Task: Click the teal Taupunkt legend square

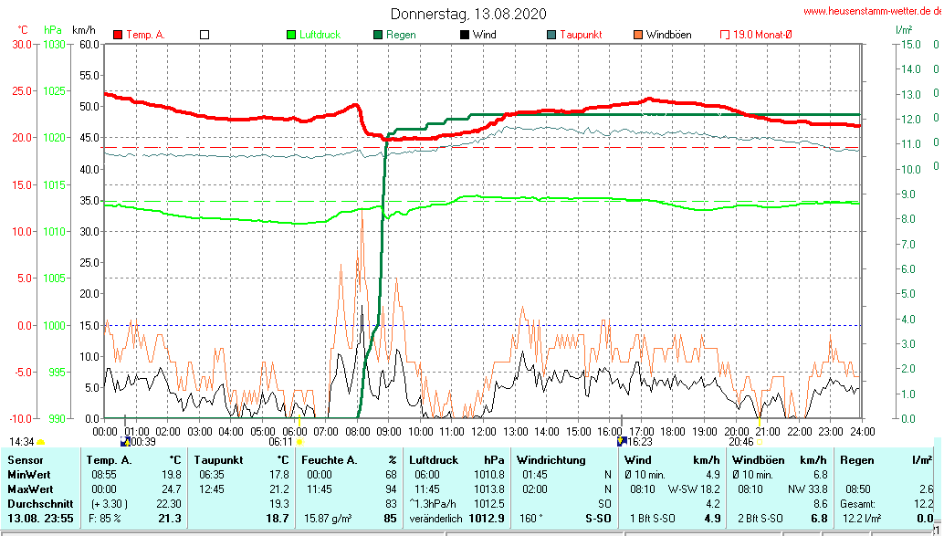Action: 551,35
